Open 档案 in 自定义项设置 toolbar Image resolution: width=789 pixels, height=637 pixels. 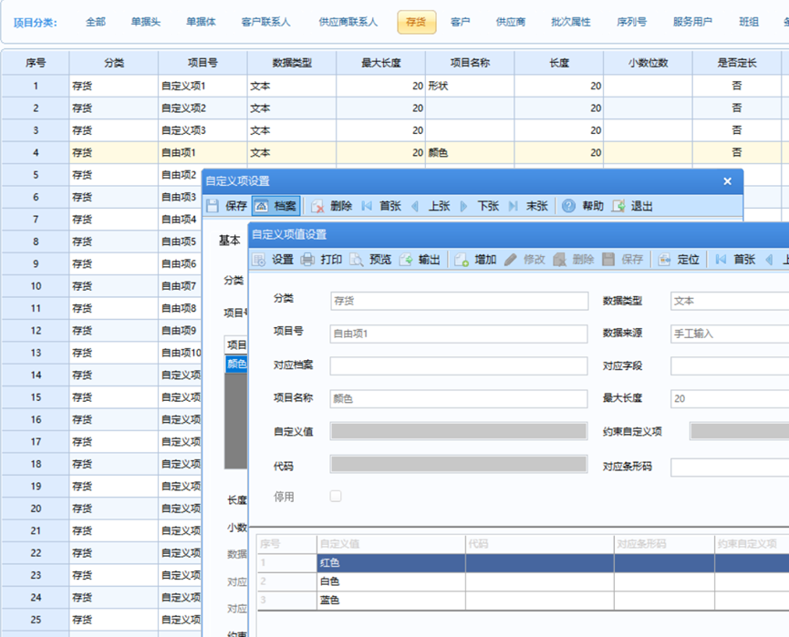(275, 206)
